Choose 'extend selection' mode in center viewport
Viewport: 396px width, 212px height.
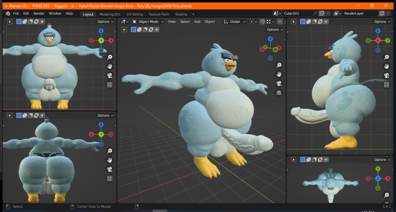click(x=139, y=30)
